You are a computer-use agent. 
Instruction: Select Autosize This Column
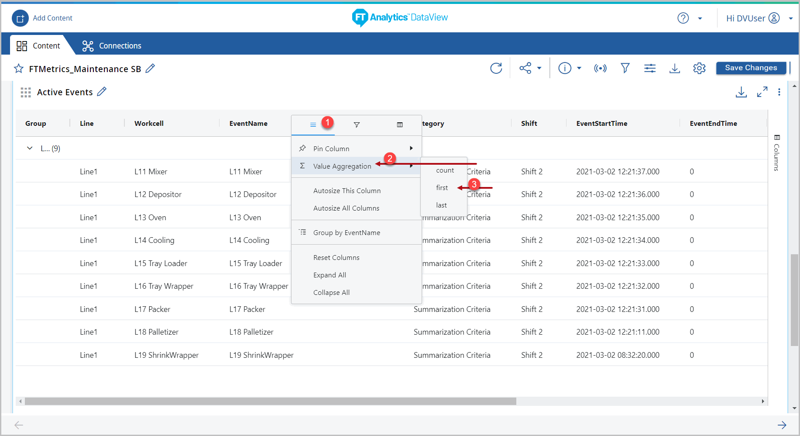click(x=356, y=190)
